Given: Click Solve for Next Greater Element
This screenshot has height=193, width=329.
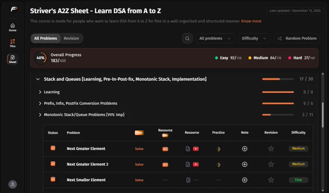Looking at the screenshot, I should coord(139,148).
